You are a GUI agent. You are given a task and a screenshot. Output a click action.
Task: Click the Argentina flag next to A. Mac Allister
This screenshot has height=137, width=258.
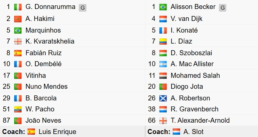click(163, 64)
